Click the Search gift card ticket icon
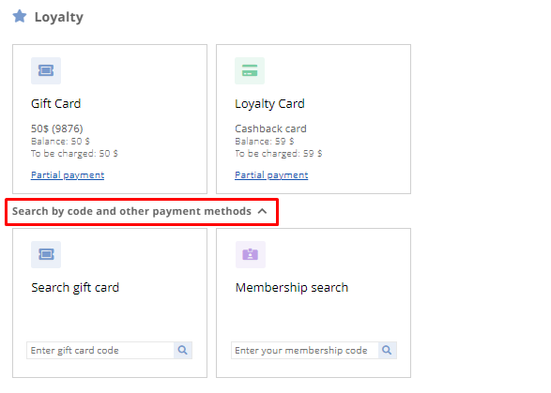 [46, 254]
